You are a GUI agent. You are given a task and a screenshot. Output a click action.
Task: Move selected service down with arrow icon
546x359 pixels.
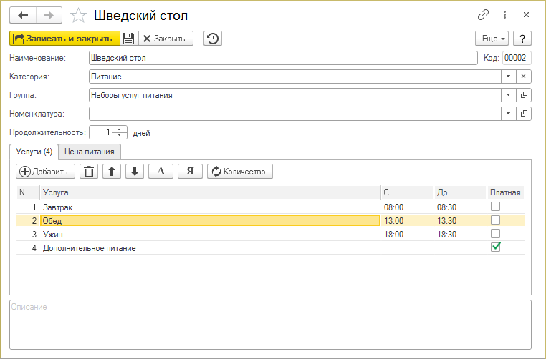135,172
